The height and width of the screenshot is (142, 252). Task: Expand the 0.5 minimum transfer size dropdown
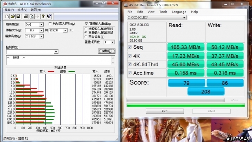coord(41,31)
